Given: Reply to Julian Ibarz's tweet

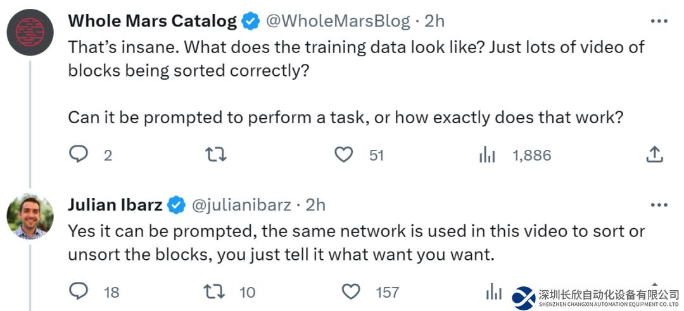Looking at the screenshot, I should click(x=79, y=291).
